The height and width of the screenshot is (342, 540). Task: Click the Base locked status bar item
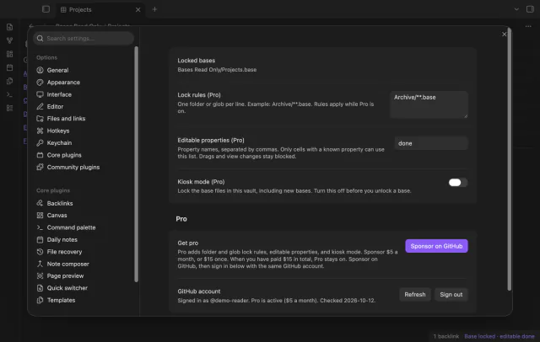(x=499, y=336)
